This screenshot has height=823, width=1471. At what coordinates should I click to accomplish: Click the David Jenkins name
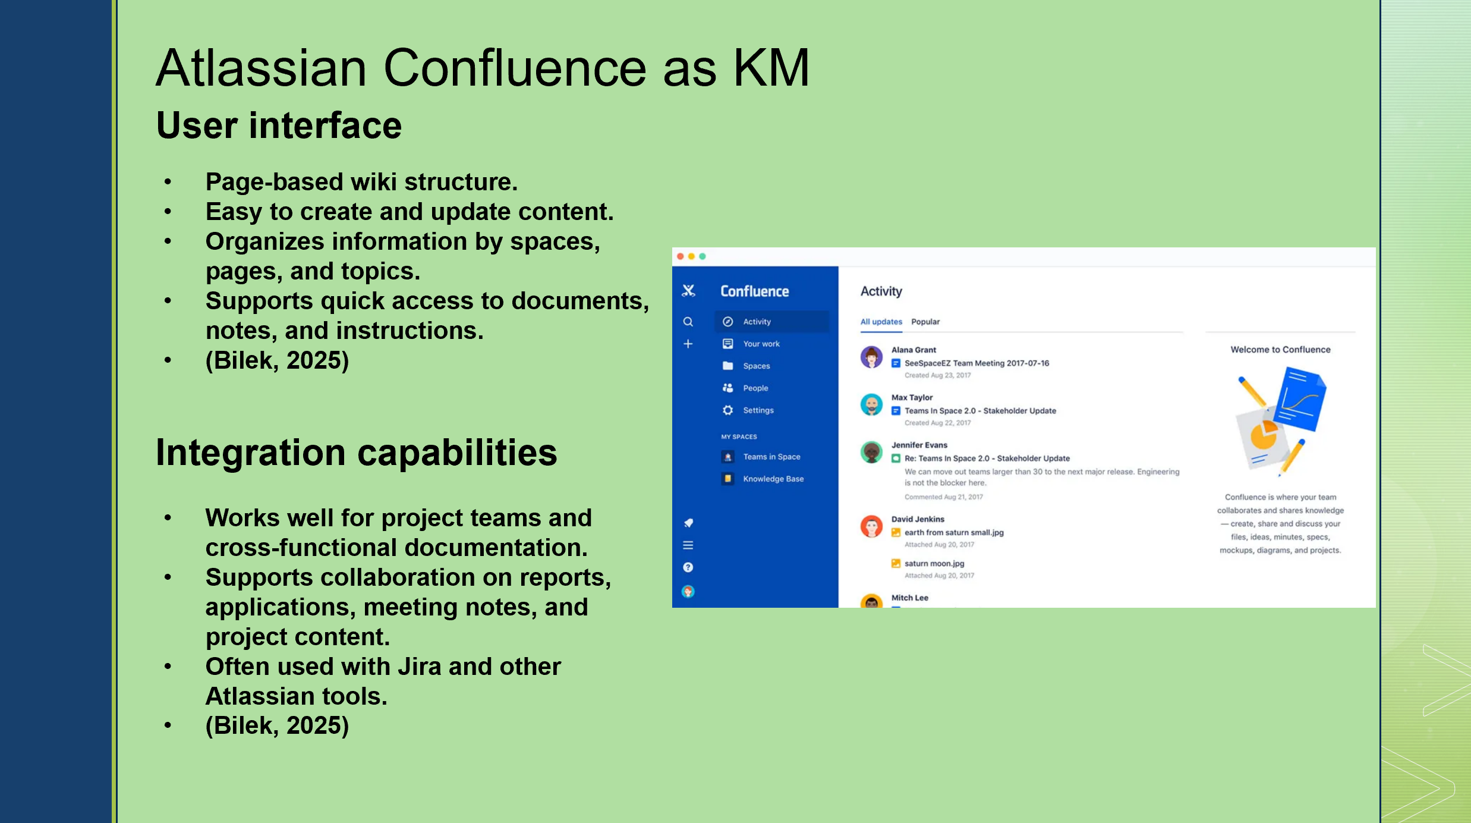click(918, 519)
